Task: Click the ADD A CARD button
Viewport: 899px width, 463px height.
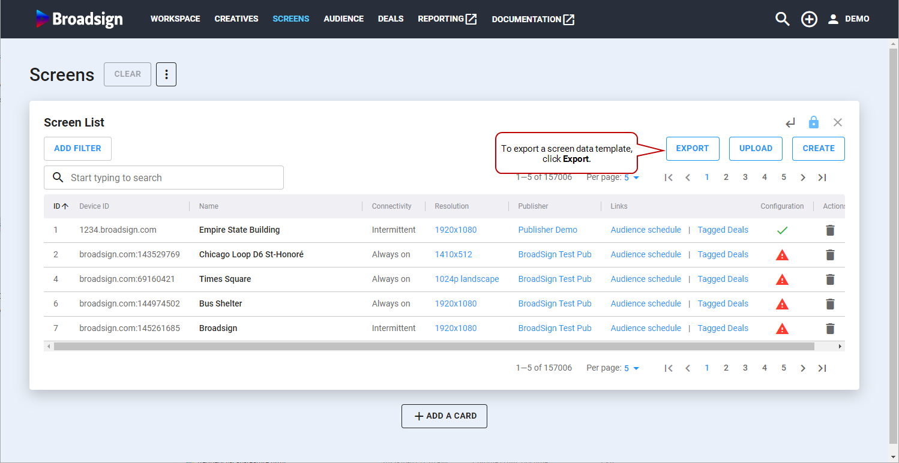Action: pyautogui.click(x=444, y=416)
